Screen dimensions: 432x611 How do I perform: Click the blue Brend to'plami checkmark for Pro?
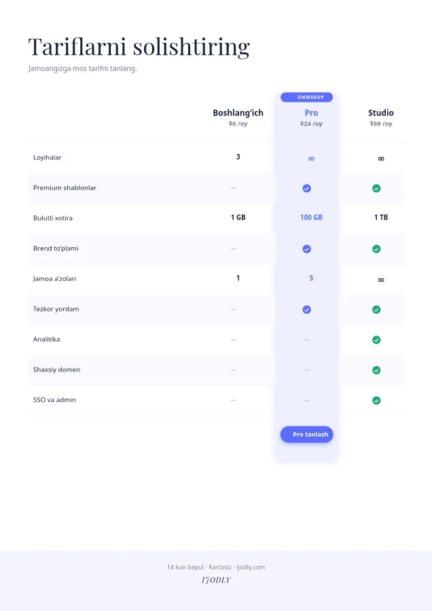(x=307, y=248)
